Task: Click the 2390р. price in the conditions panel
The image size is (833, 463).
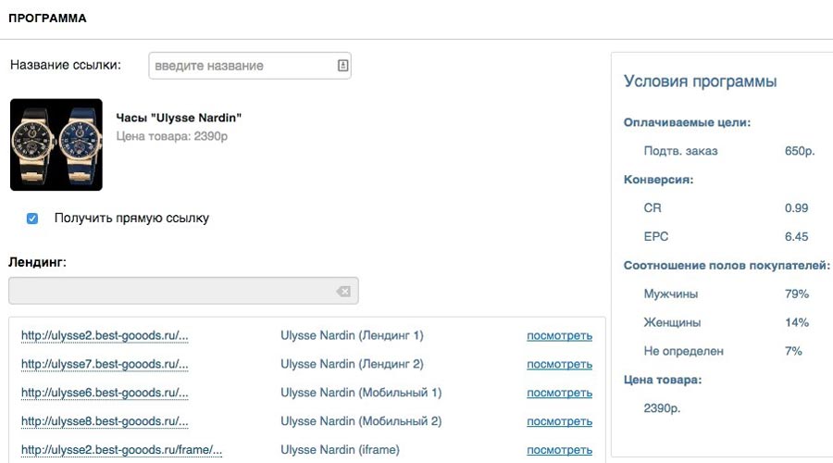Action: pyautogui.click(x=662, y=408)
